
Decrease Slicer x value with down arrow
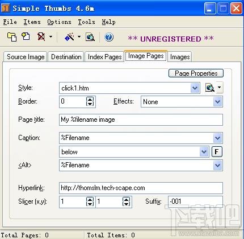coord(90,204)
